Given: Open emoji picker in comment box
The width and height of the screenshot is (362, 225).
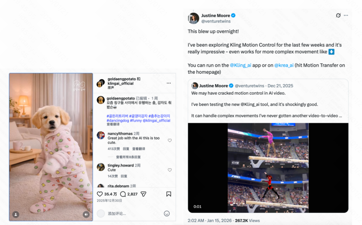Looking at the screenshot, I should pos(167,214).
